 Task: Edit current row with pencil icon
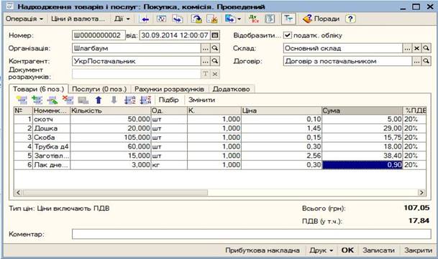[x=53, y=100]
